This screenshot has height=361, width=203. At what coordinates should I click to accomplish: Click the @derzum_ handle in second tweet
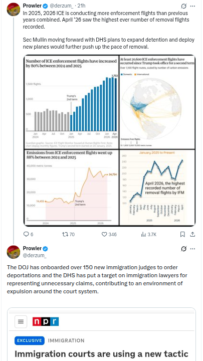[x=35, y=255]
